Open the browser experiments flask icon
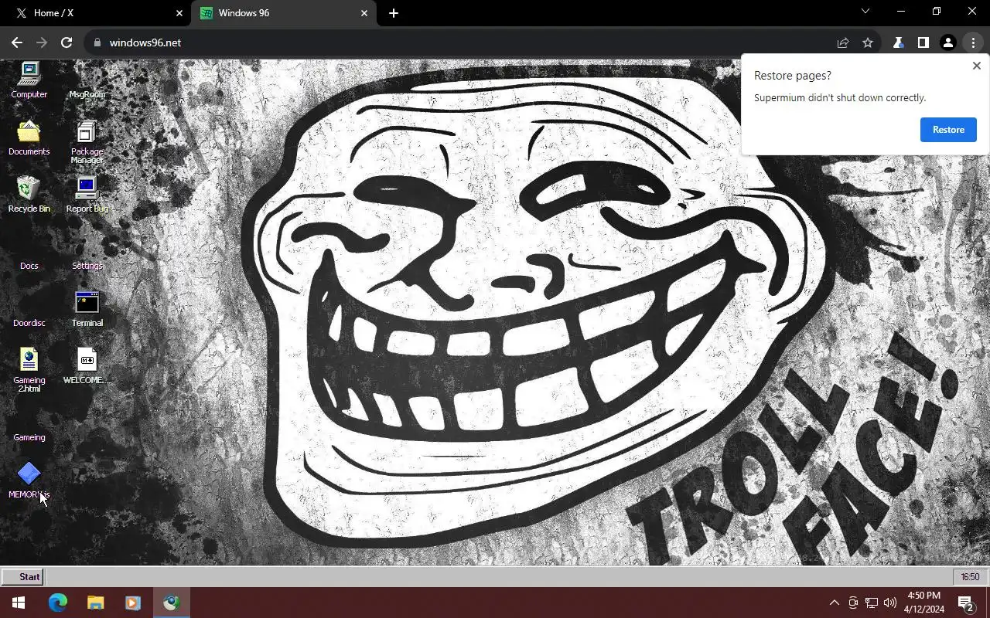This screenshot has width=990, height=618. coord(898,42)
